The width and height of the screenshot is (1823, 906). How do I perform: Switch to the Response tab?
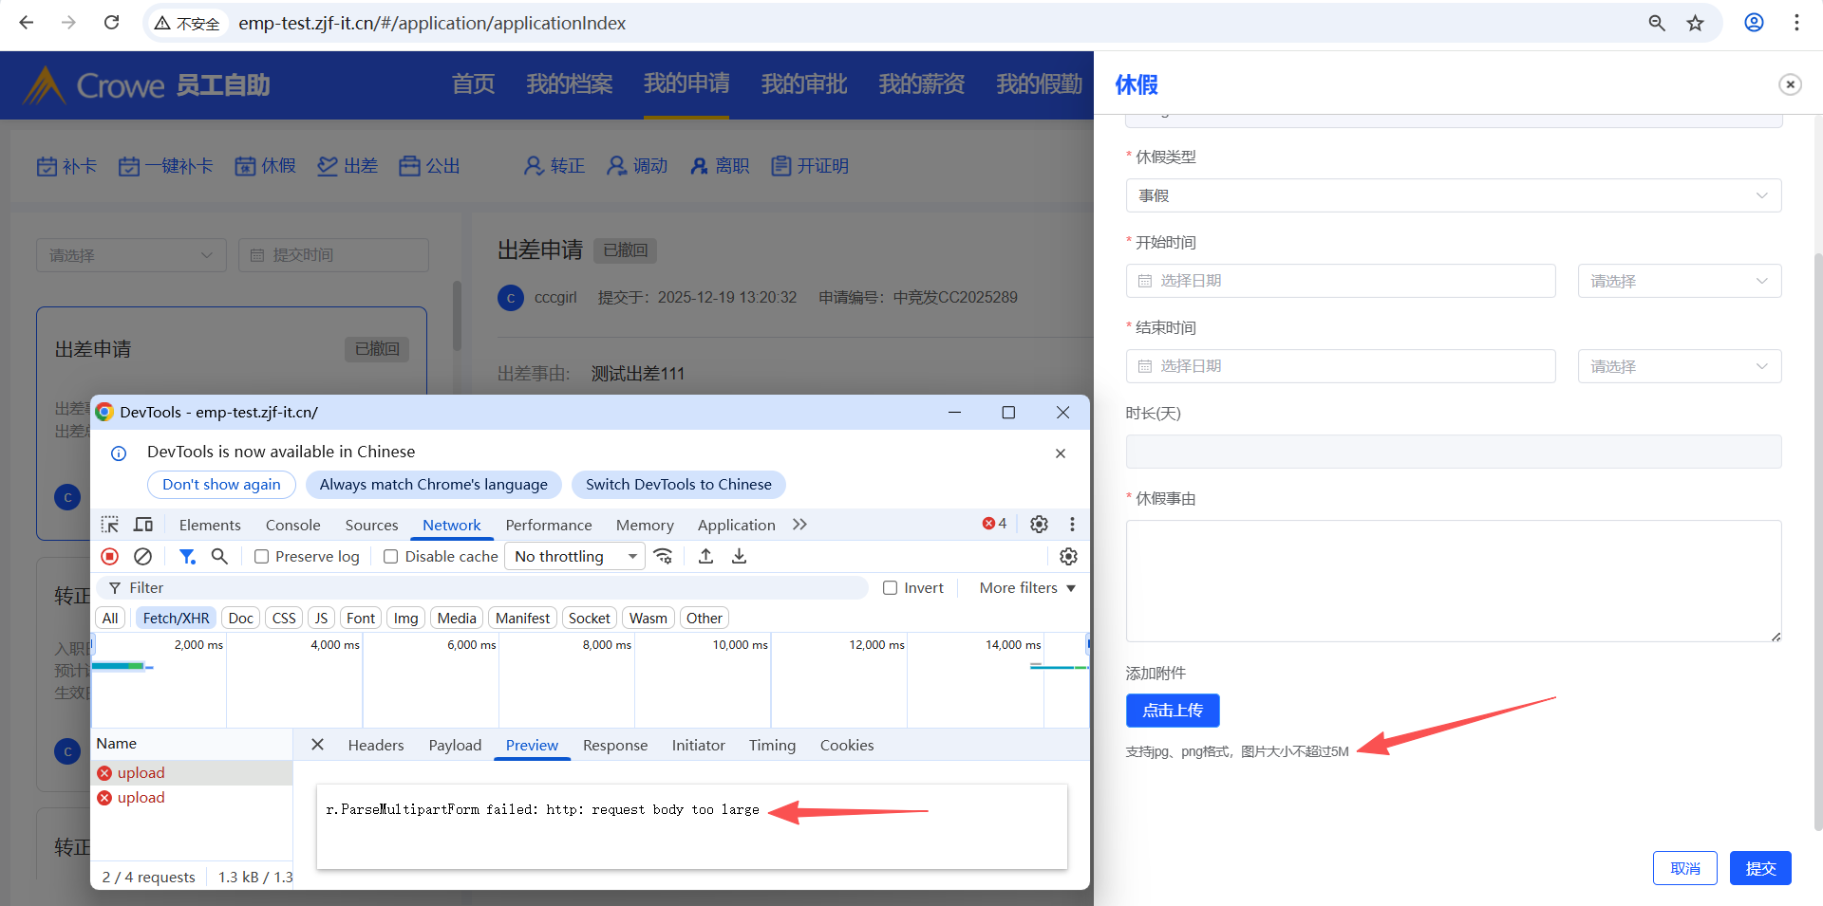coord(614,746)
